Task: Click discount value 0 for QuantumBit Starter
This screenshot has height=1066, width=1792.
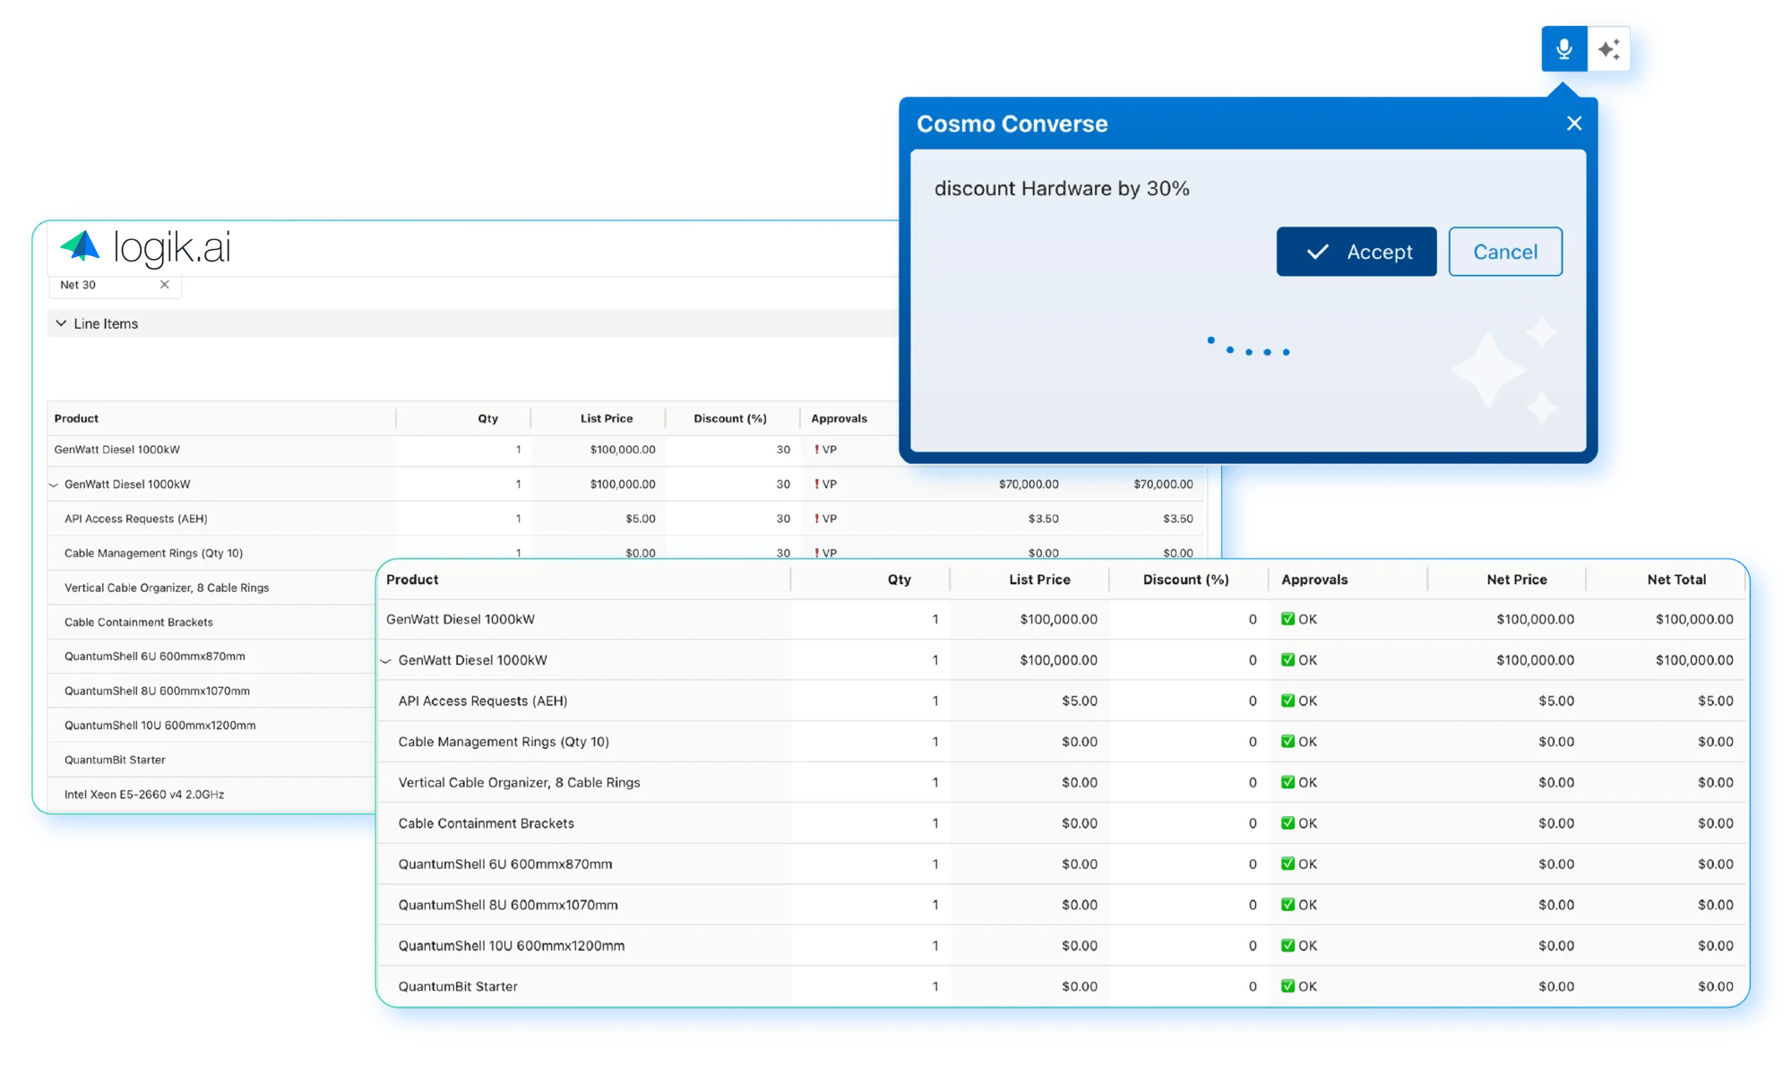Action: click(x=1252, y=986)
